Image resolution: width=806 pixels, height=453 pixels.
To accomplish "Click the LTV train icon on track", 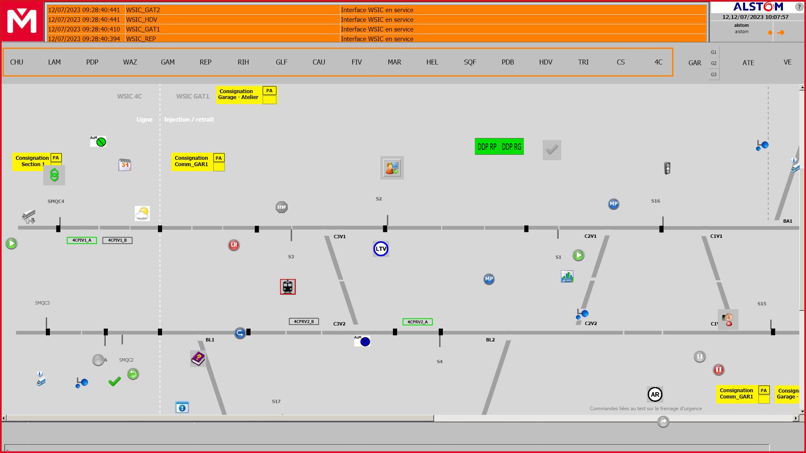I will 380,248.
